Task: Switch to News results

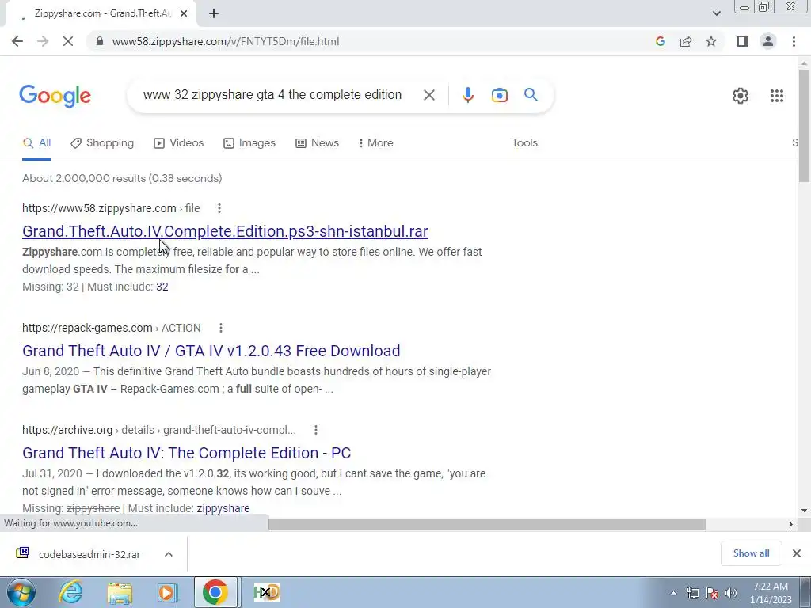Action: [x=317, y=143]
